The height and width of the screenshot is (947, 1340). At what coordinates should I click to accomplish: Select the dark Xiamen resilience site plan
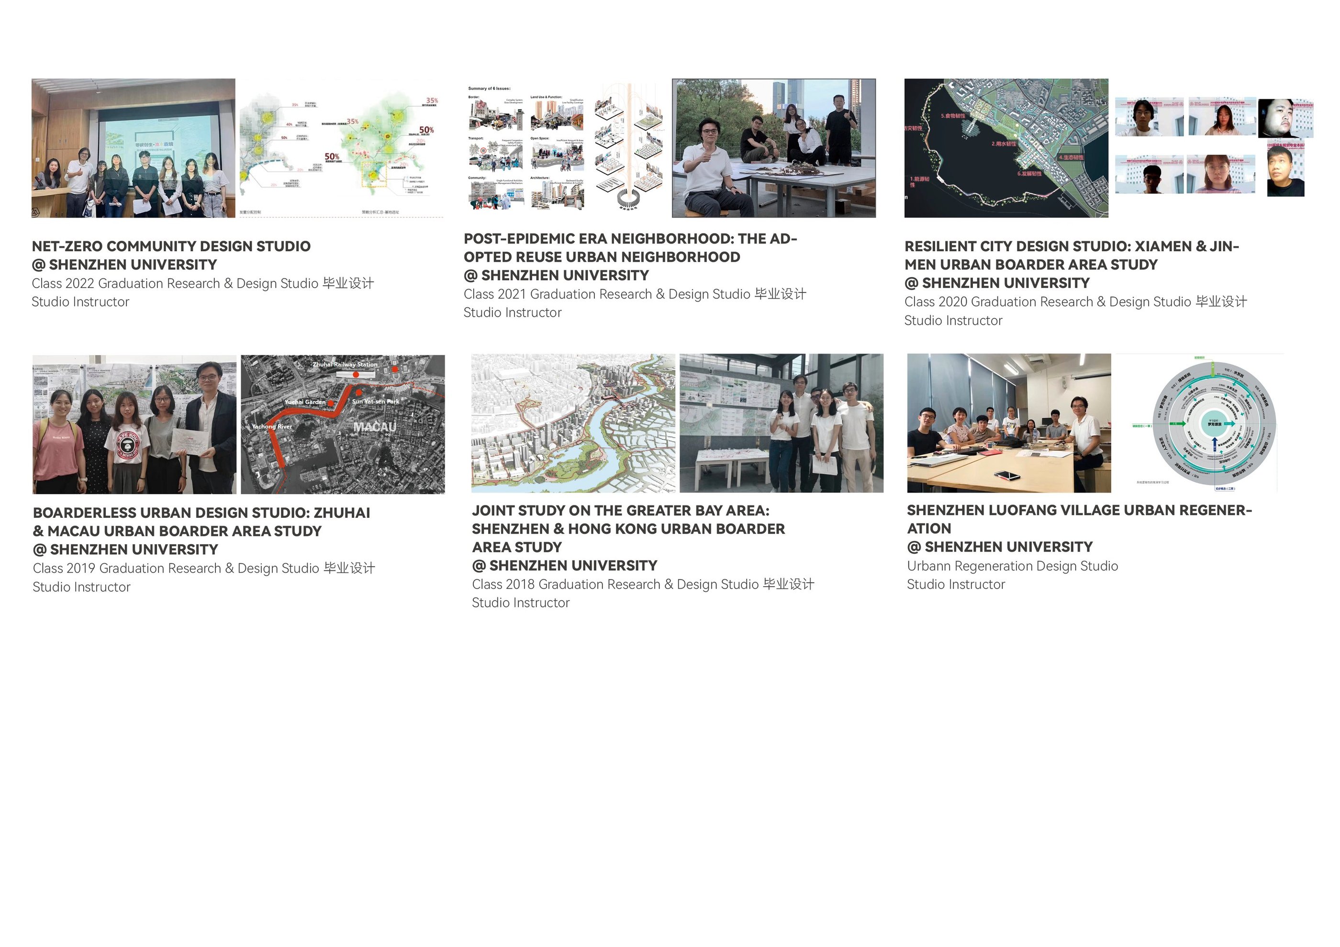tap(1005, 148)
